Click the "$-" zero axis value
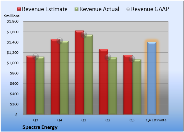 point(17,114)
